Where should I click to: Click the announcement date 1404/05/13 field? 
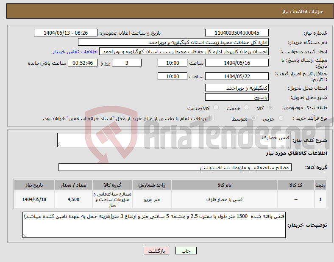tap(66, 33)
